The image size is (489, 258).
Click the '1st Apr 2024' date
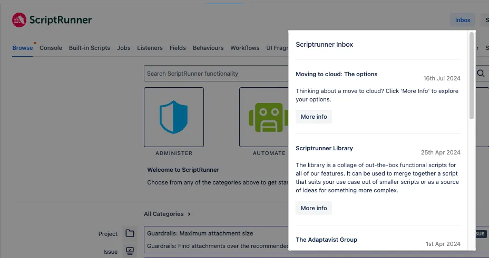[443, 244]
